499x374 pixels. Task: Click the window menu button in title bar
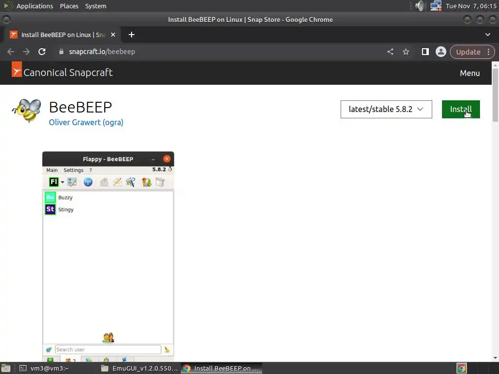pos(6,19)
